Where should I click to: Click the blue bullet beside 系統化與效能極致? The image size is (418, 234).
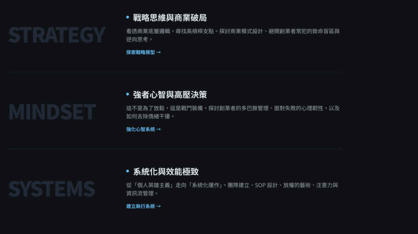pyautogui.click(x=128, y=171)
